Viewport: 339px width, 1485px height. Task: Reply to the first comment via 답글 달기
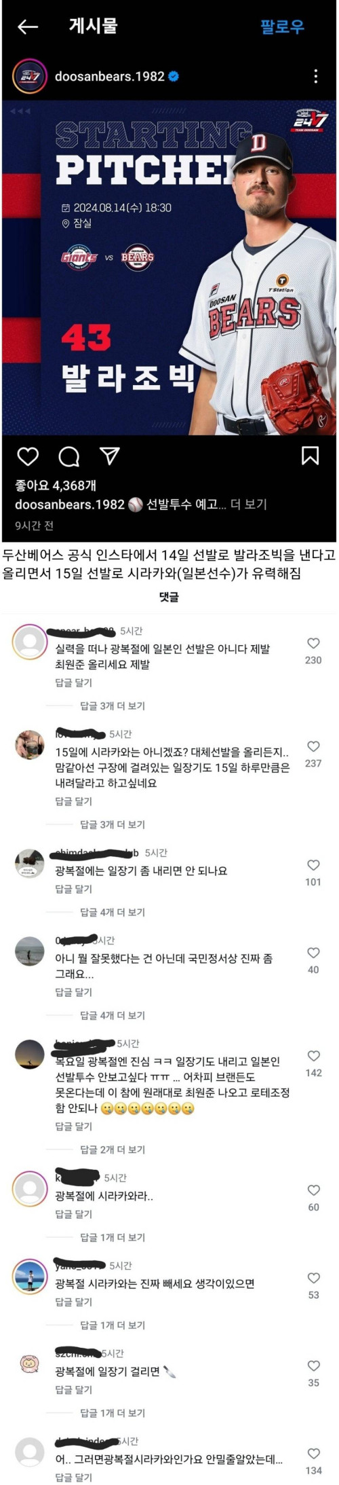pos(73,682)
